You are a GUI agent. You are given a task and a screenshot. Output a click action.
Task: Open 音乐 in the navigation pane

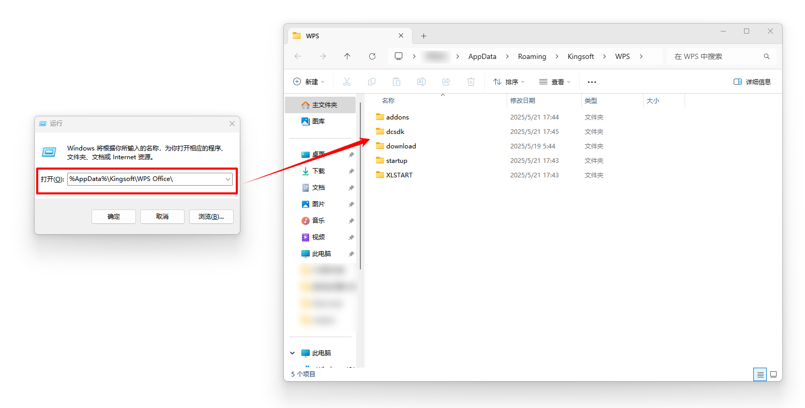(318, 221)
